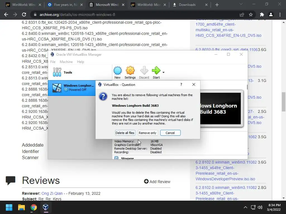Open the Help menu in VirtualBox
286x214 pixels.
pyautogui.click(x=80, y=62)
